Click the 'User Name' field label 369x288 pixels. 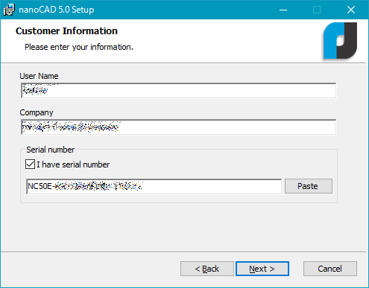point(39,76)
